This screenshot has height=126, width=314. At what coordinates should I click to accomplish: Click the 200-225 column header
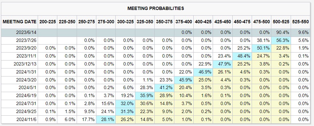point(47,22)
